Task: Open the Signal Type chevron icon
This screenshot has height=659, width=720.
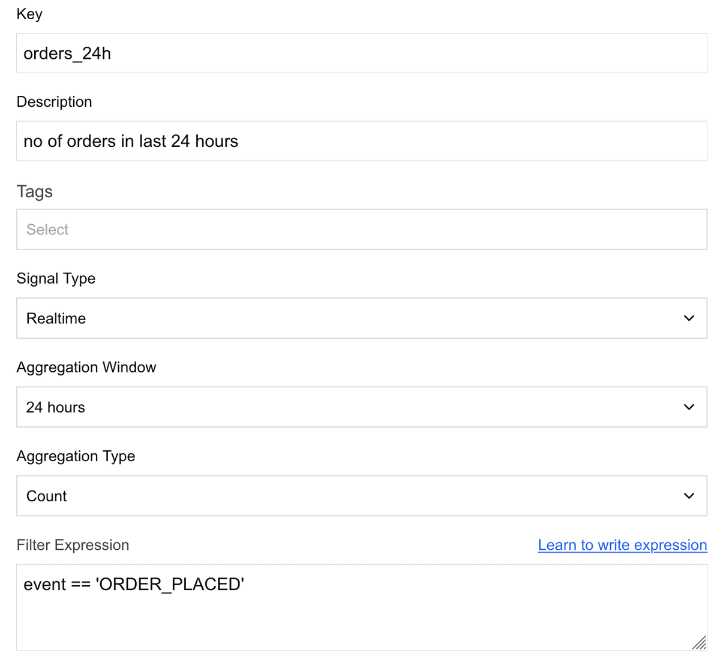Action: [x=689, y=318]
